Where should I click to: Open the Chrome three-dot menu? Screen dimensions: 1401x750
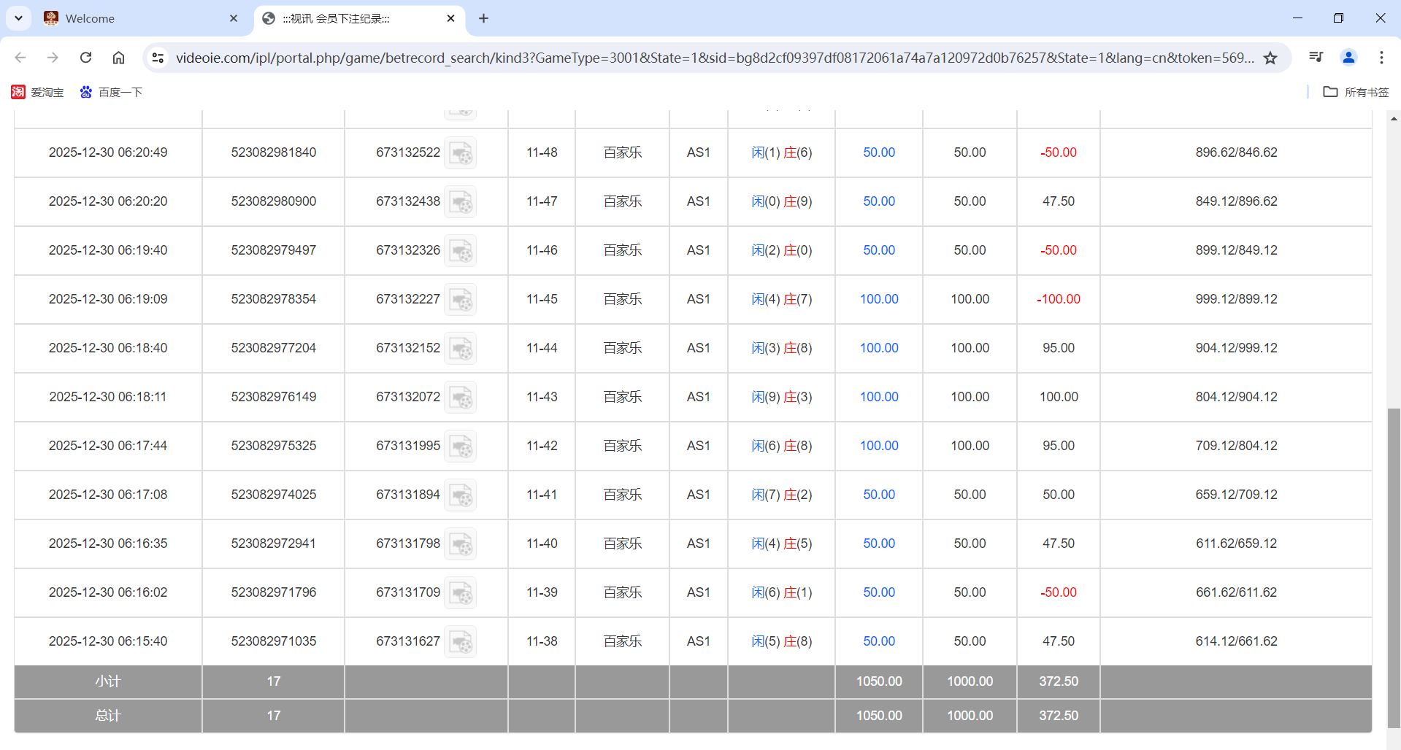click(1381, 58)
